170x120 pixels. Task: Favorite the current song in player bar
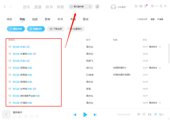click(14, 117)
